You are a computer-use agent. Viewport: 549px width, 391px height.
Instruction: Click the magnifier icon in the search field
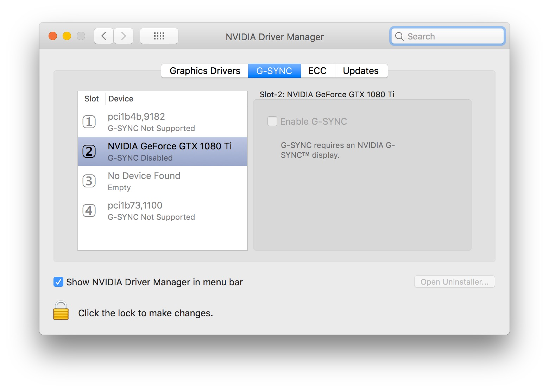399,36
